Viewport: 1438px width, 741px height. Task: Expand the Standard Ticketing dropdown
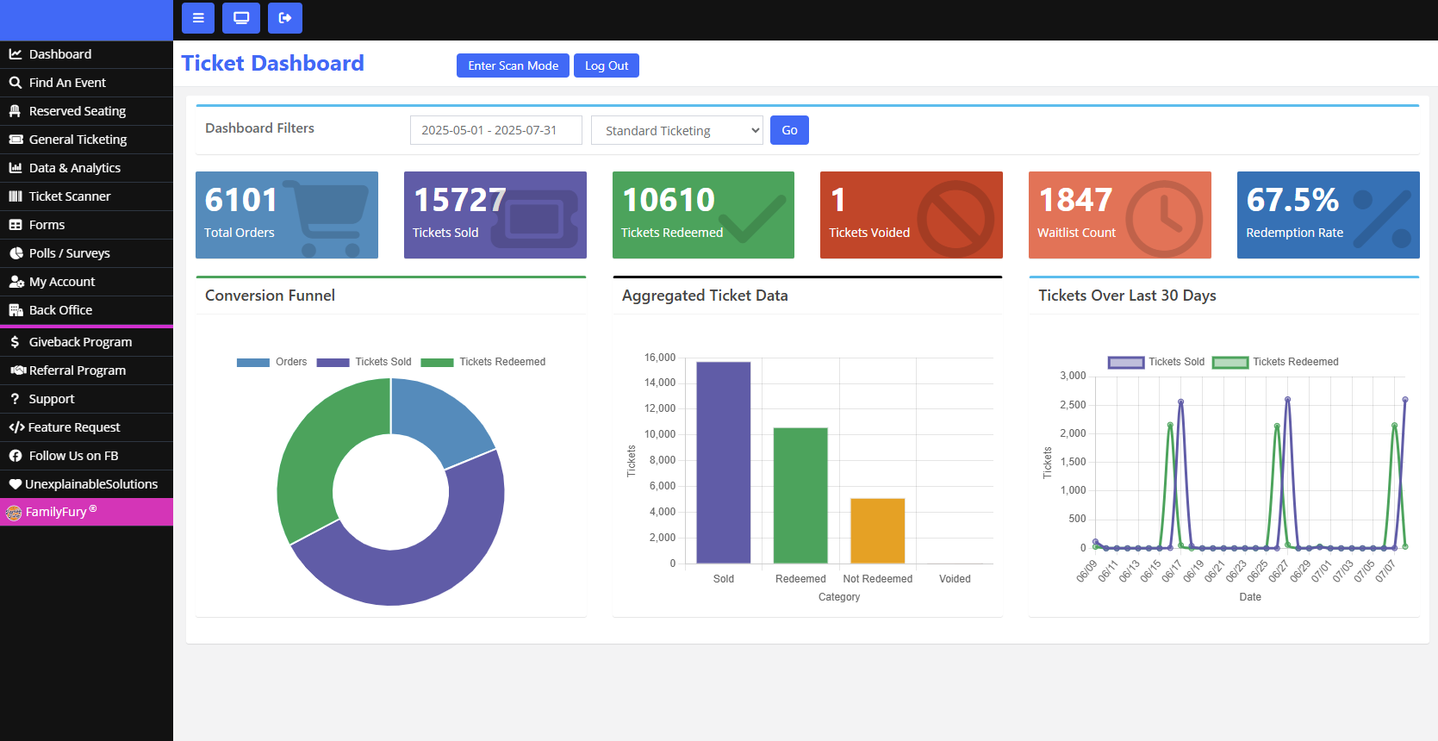click(x=677, y=130)
